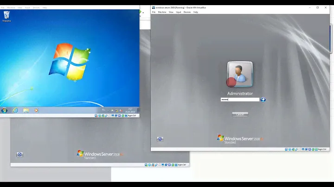Click the Administrator password input field
Screen dimensions: 334x187
pos(239,100)
